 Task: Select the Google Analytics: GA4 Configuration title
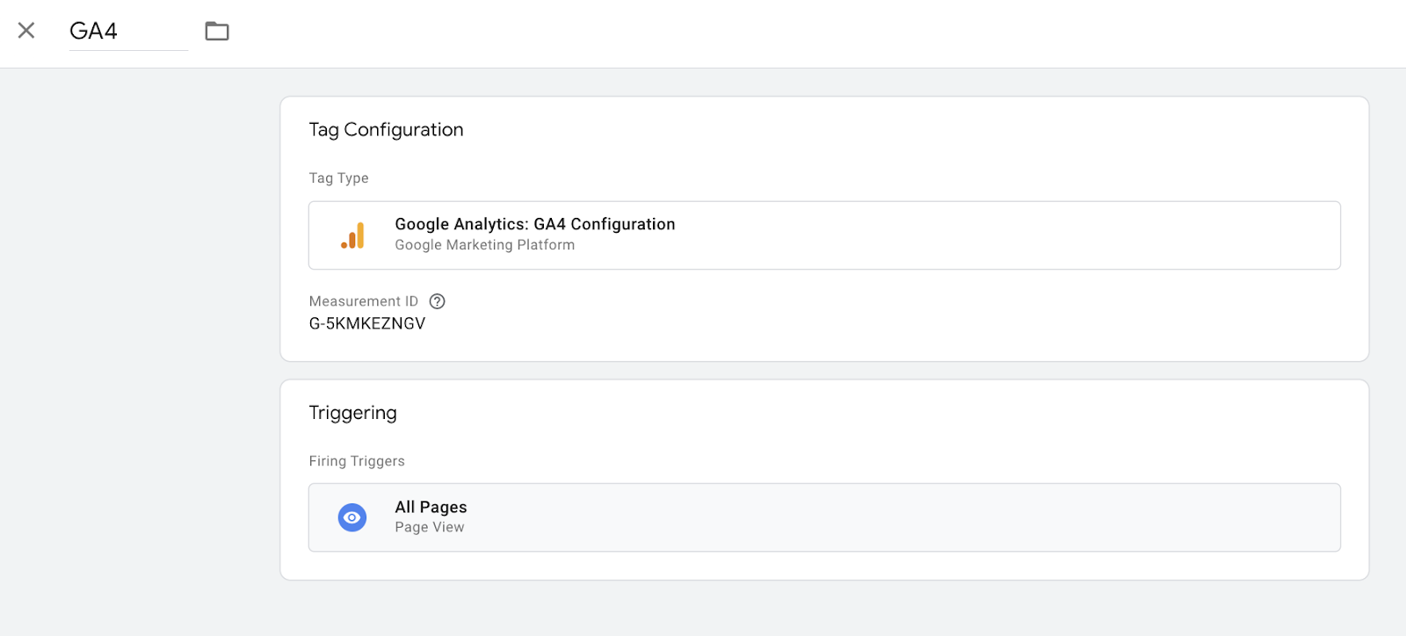[x=534, y=224]
